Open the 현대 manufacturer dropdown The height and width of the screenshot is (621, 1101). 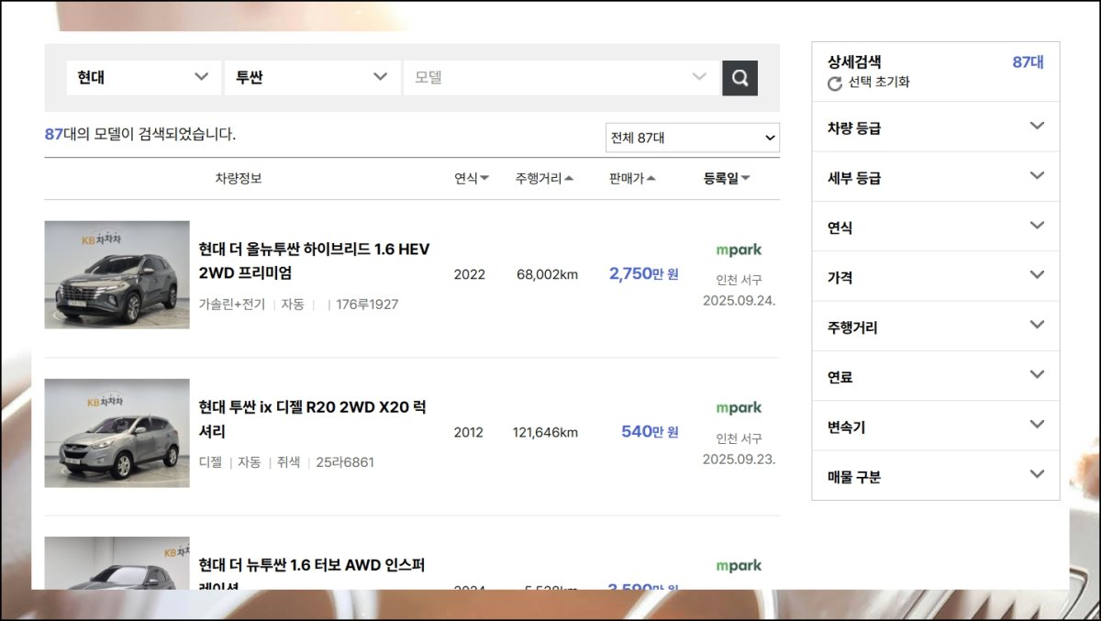tap(144, 78)
